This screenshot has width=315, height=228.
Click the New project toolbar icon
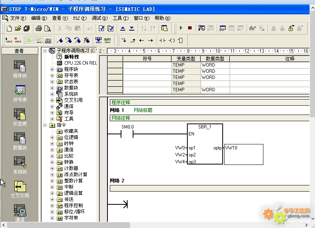pos(9,28)
